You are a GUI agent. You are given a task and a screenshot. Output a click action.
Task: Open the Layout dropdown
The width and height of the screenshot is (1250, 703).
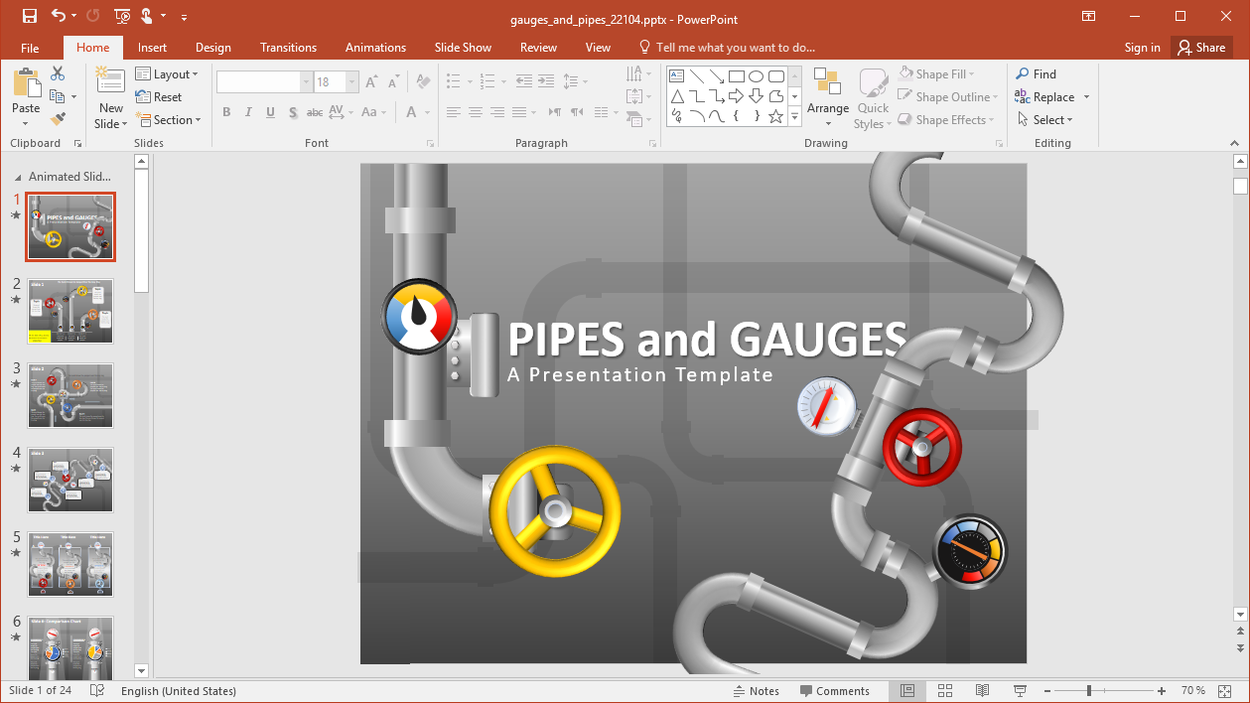point(166,74)
